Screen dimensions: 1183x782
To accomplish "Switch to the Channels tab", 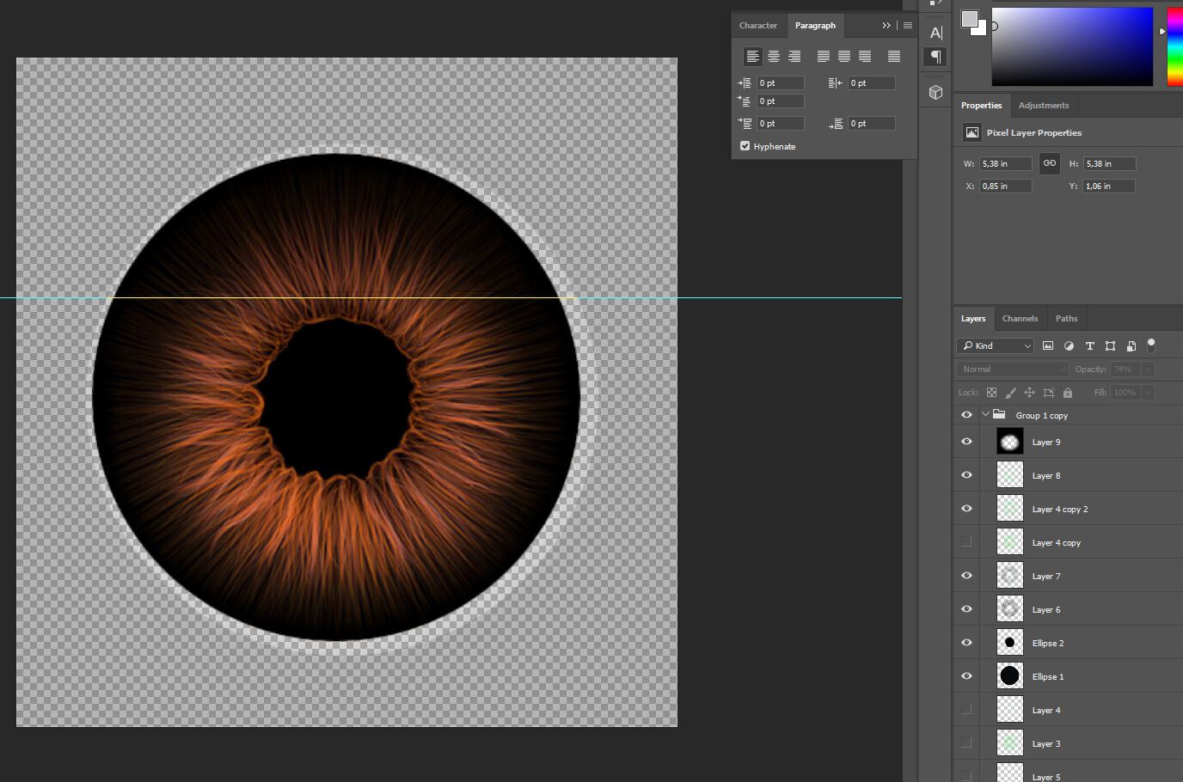I will (1020, 319).
